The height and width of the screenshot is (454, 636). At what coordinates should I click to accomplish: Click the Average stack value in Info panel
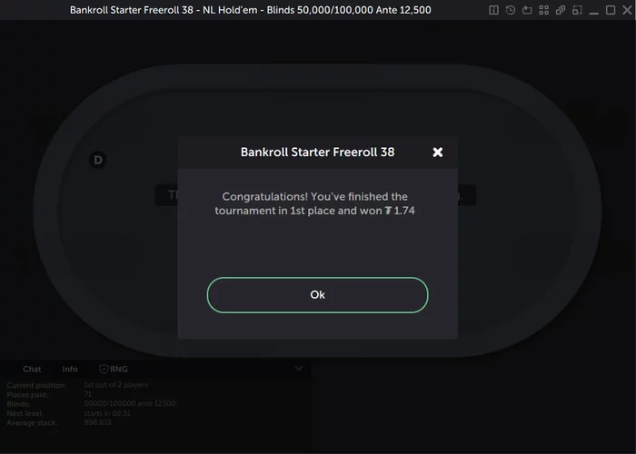point(97,422)
